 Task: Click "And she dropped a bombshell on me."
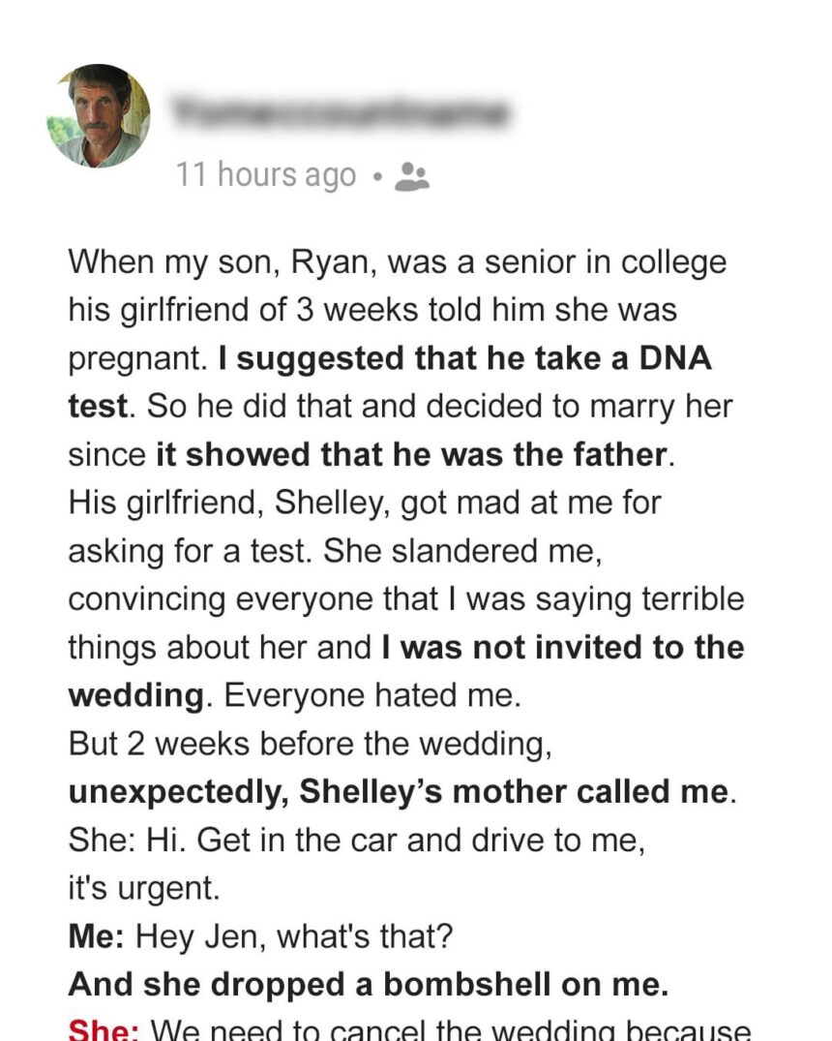[368, 984]
